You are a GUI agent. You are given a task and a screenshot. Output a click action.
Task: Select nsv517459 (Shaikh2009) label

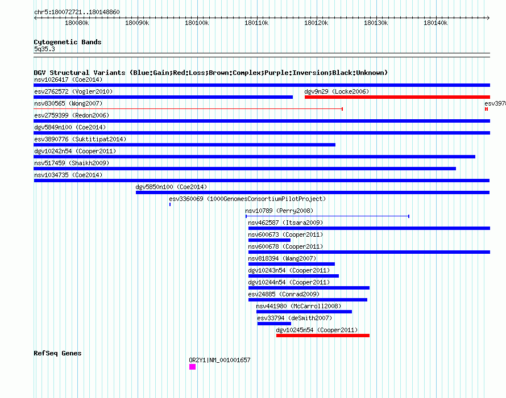[72, 163]
